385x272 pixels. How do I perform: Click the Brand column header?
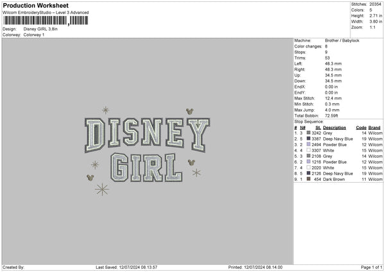click(375, 127)
